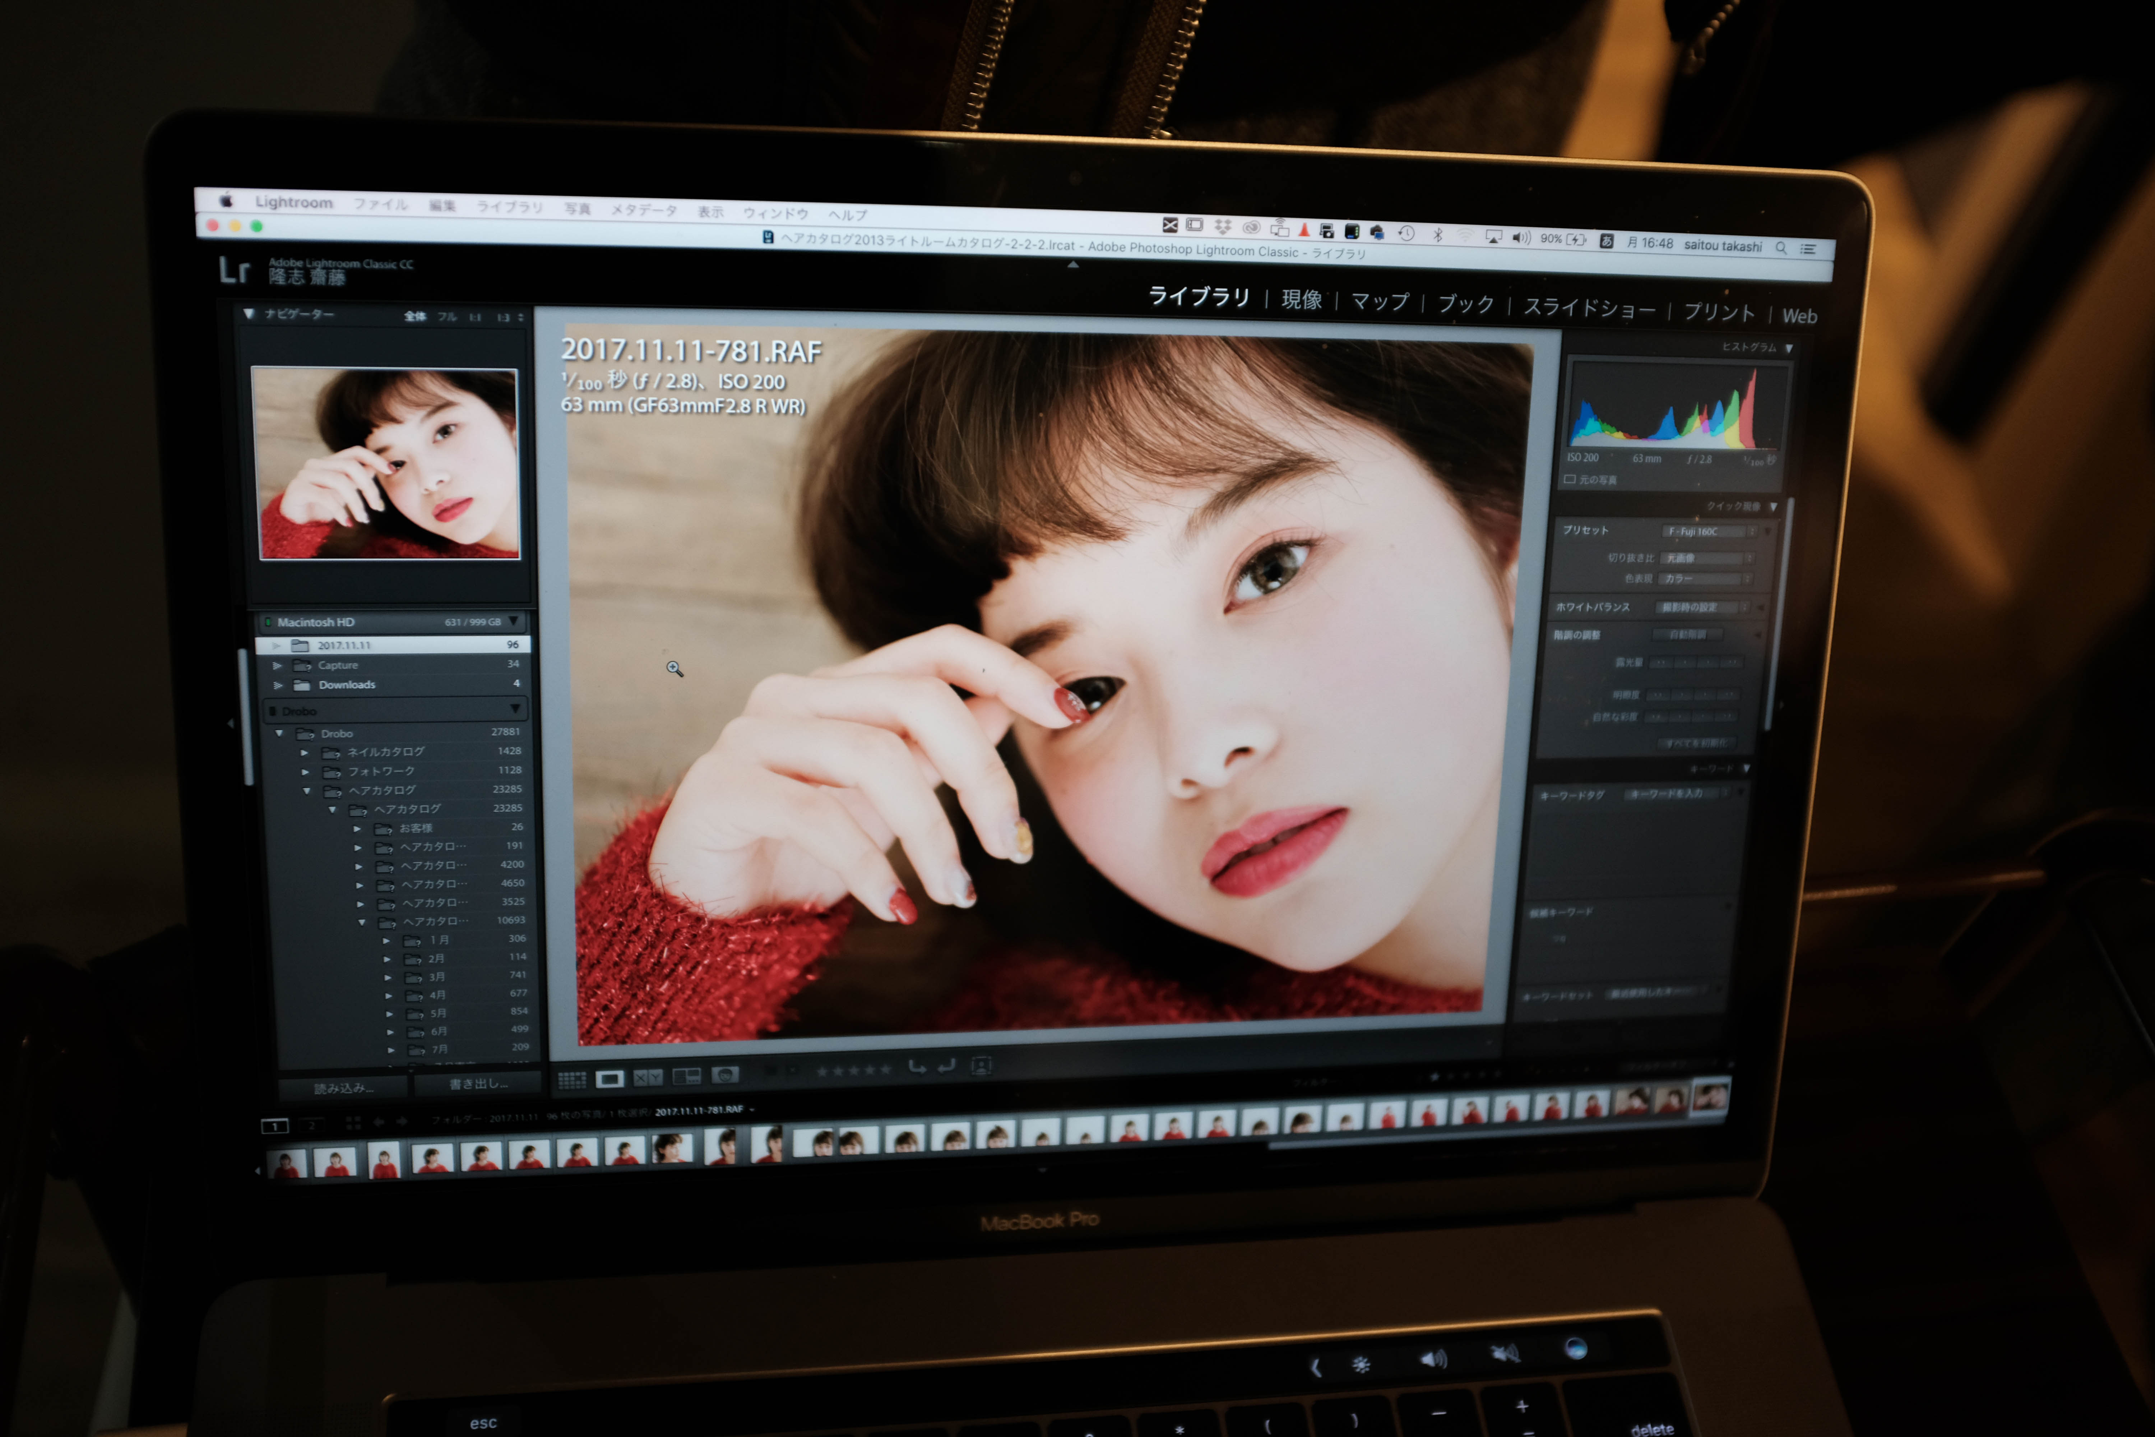Set navigator zoom to 1:1
The width and height of the screenshot is (2155, 1437).
click(476, 317)
